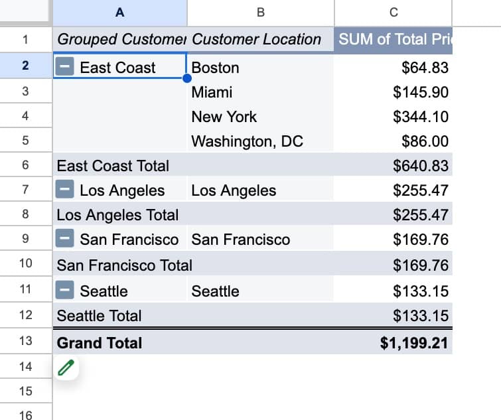Image resolution: width=501 pixels, height=420 pixels.
Task: Collapse the East Coast group
Action: [x=64, y=66]
